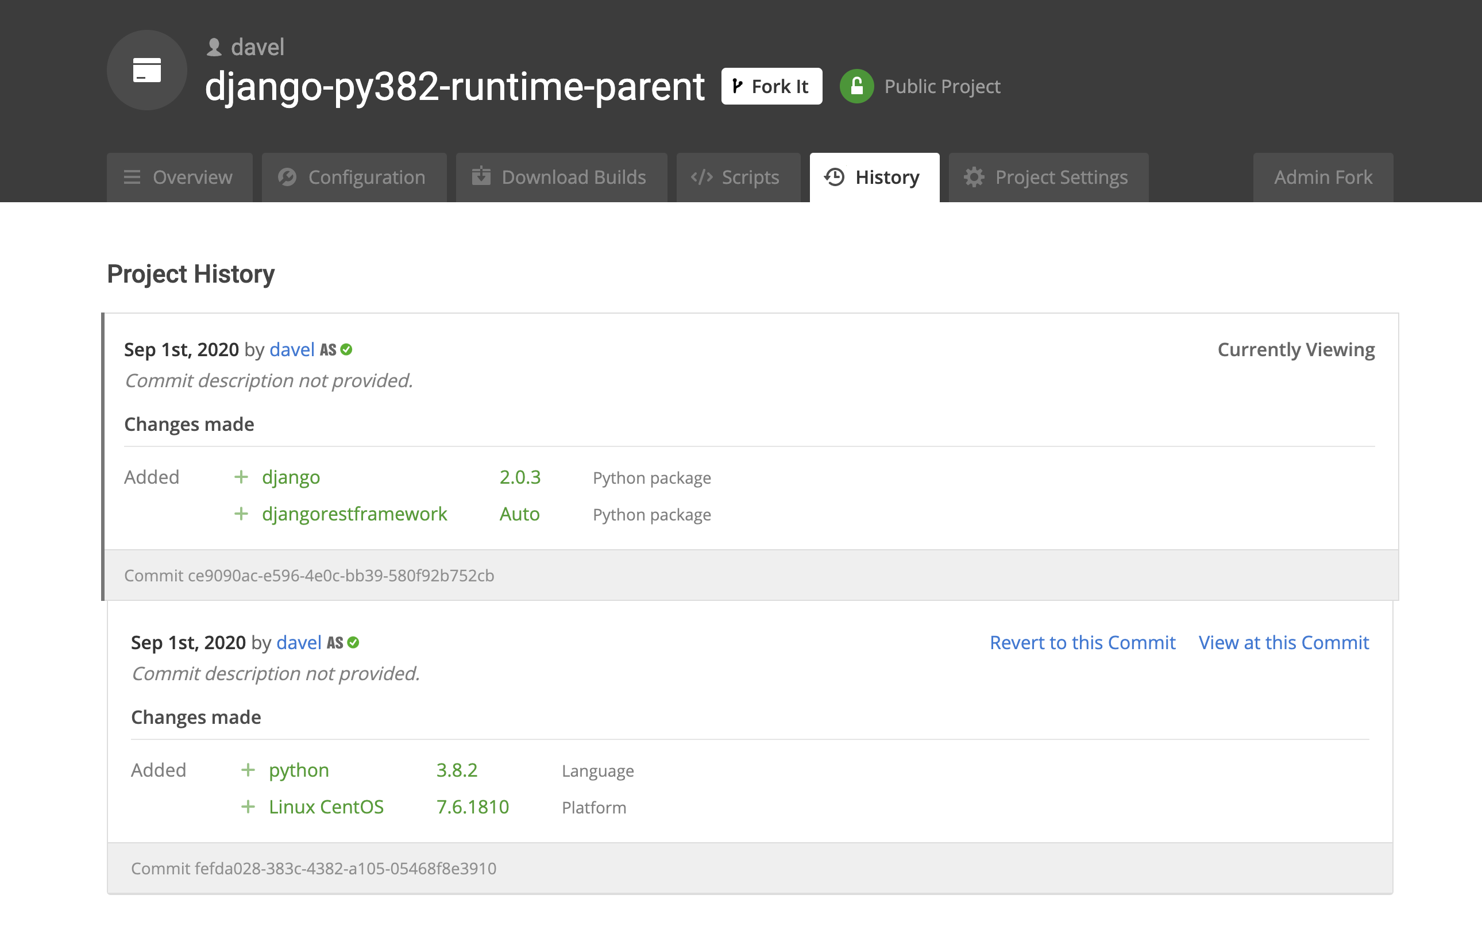Click Revert to this Commit link
Image resolution: width=1482 pixels, height=941 pixels.
tap(1083, 642)
